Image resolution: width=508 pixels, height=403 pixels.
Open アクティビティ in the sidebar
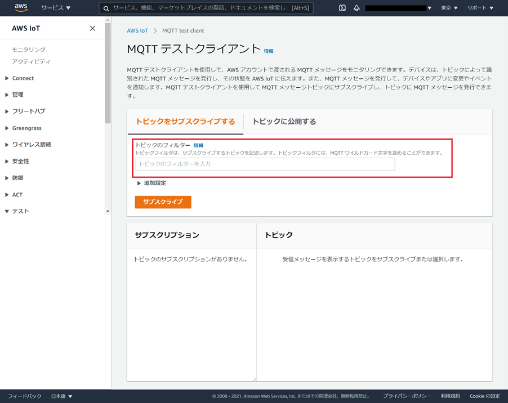pyautogui.click(x=31, y=62)
